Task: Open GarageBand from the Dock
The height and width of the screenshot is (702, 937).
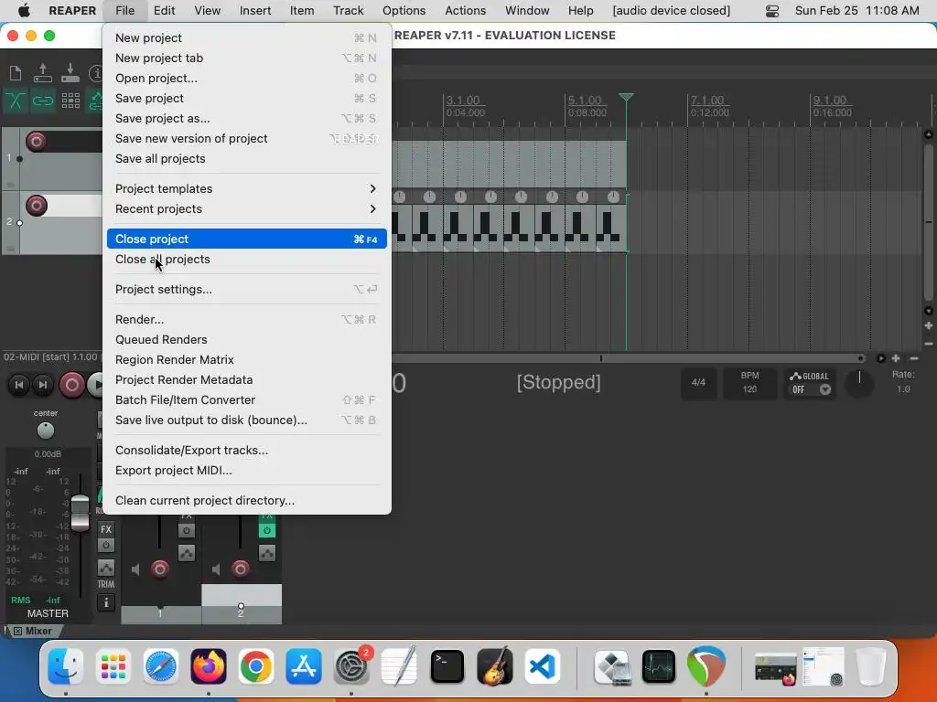Action: [495, 666]
